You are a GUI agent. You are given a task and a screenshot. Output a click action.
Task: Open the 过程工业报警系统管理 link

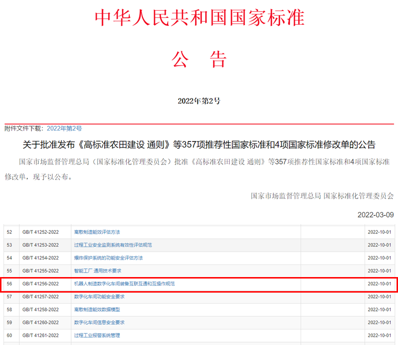97,335
